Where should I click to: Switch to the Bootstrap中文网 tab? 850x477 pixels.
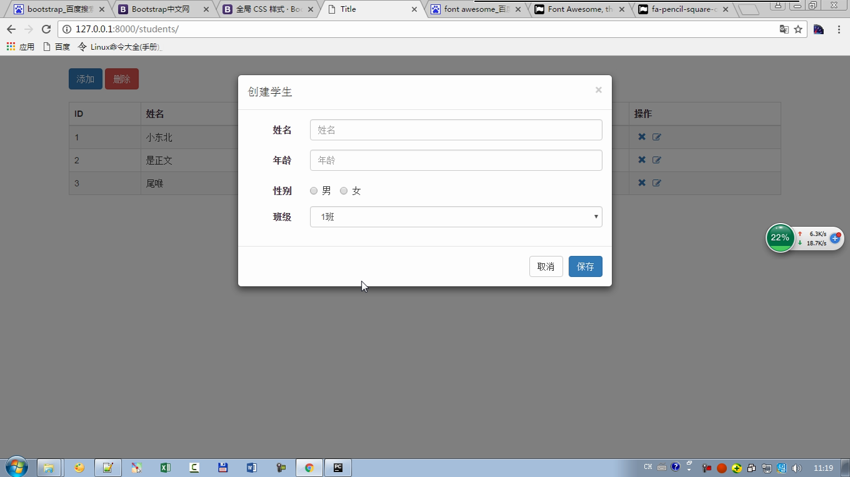(x=160, y=9)
